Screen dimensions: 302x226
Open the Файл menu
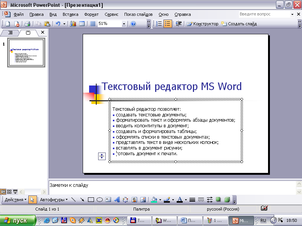(x=18, y=14)
